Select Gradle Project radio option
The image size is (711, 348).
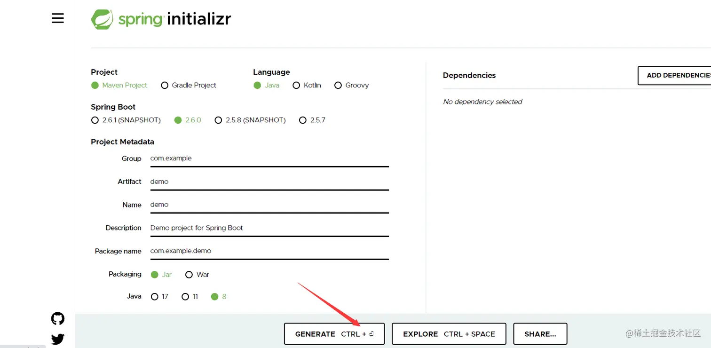pyautogui.click(x=189, y=85)
